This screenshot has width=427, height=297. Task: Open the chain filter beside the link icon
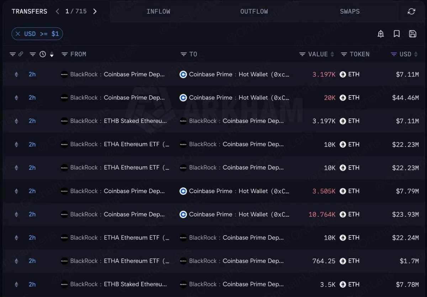12,54
